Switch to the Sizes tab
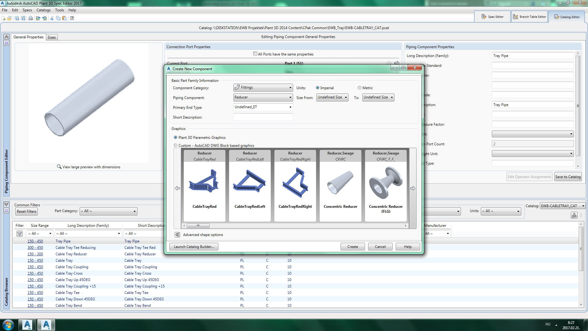 pos(51,37)
